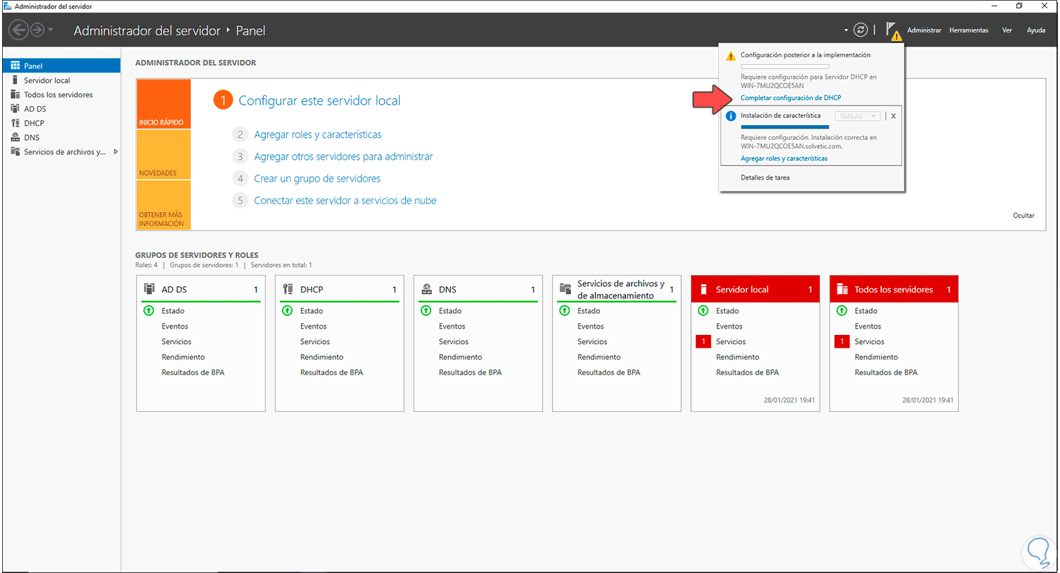Click Administrador del servidor in the breadcrumb
Viewport: 1060px width, 573px height.
pos(147,30)
